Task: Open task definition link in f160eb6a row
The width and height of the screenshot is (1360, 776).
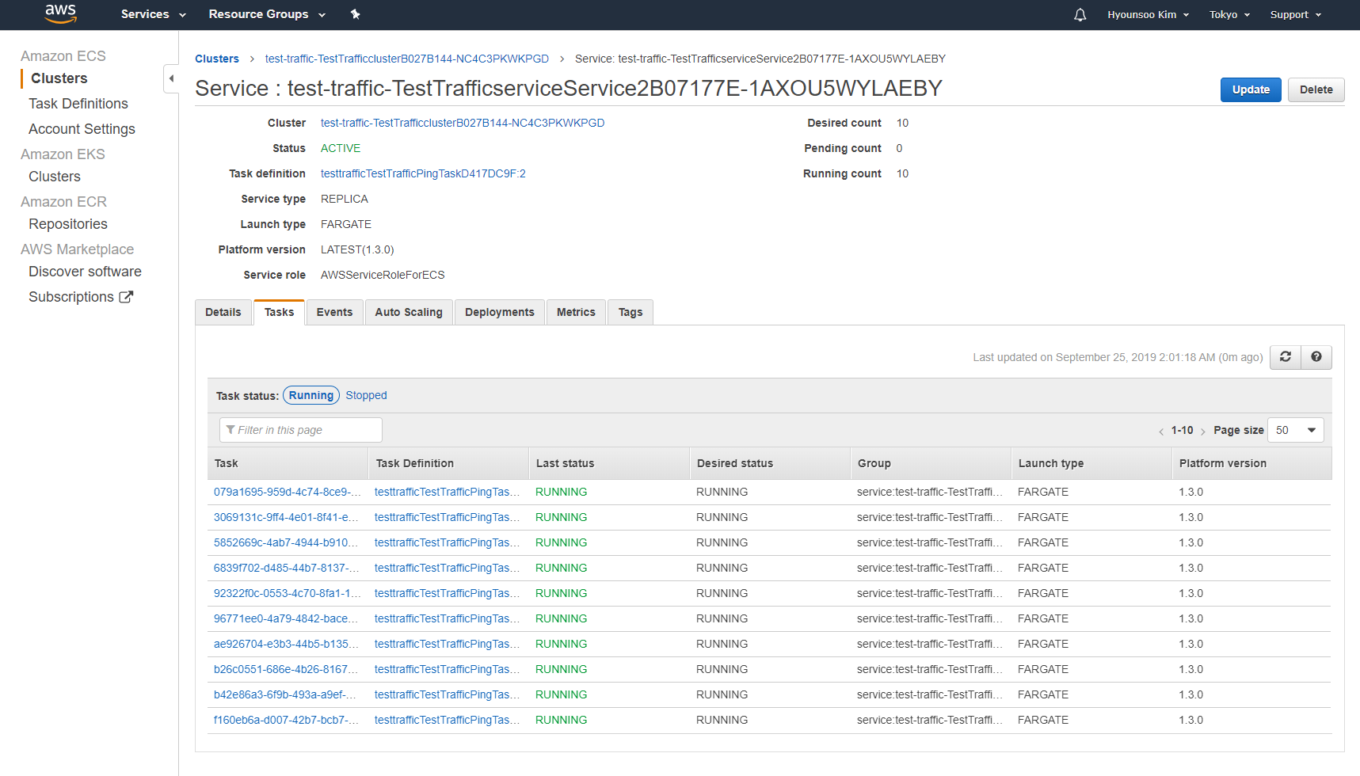Action: tap(448, 720)
